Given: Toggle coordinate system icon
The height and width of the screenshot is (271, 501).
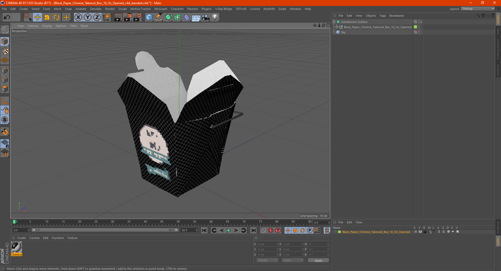Looking at the screenshot, I should click(107, 17).
